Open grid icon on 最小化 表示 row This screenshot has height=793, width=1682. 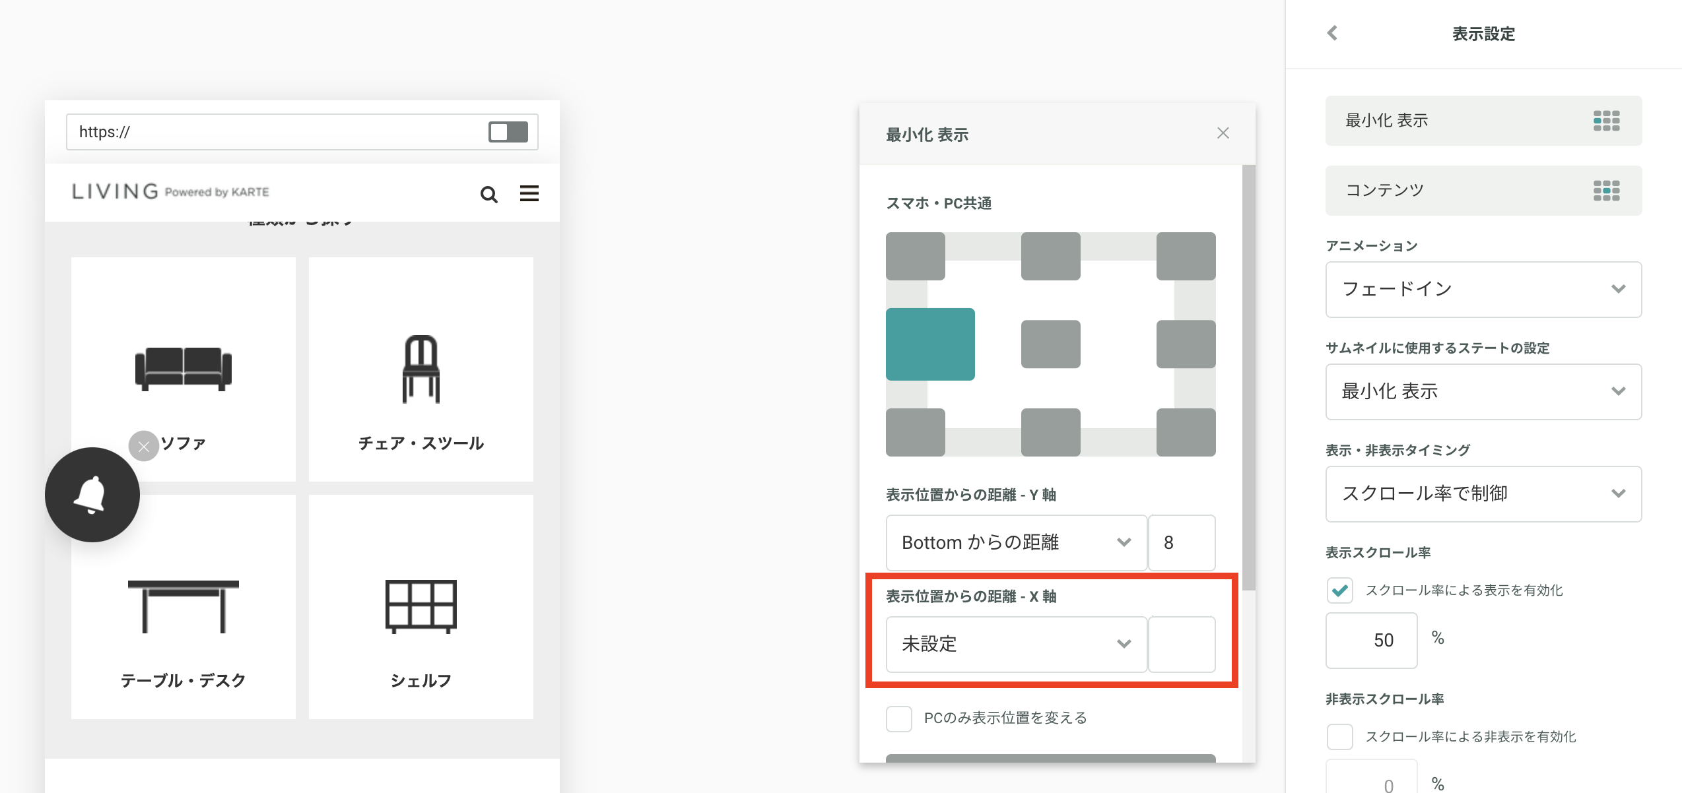coord(1606,121)
